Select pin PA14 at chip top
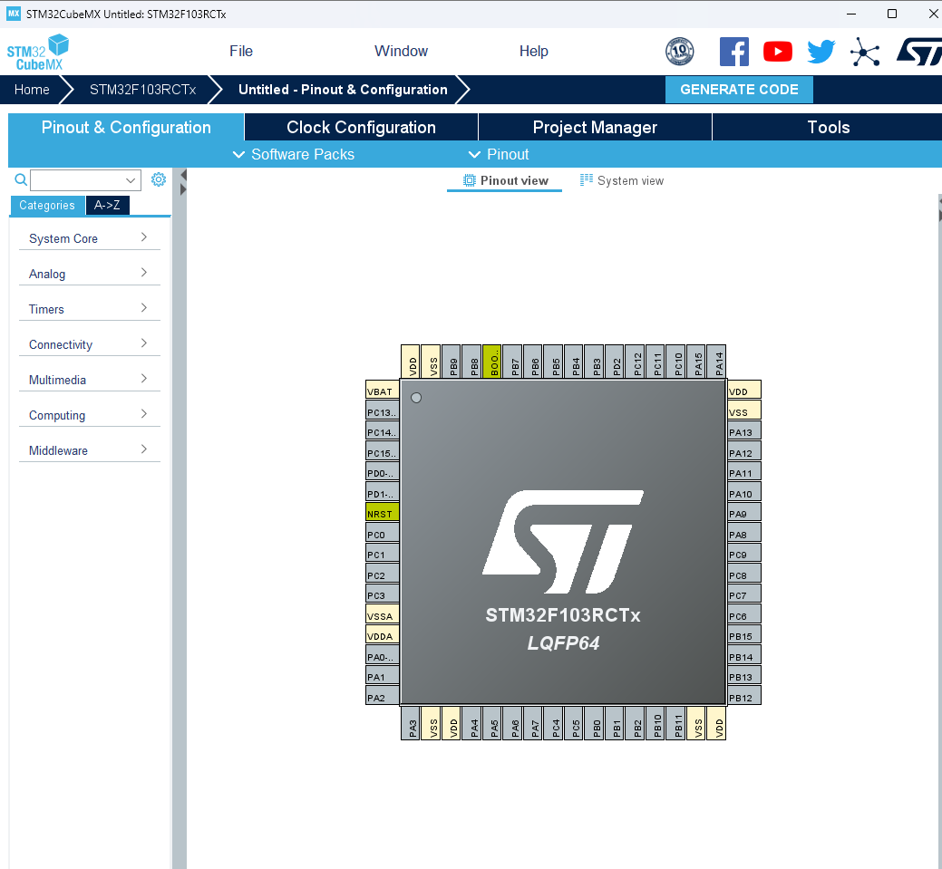The width and height of the screenshot is (942, 869). pos(717,361)
